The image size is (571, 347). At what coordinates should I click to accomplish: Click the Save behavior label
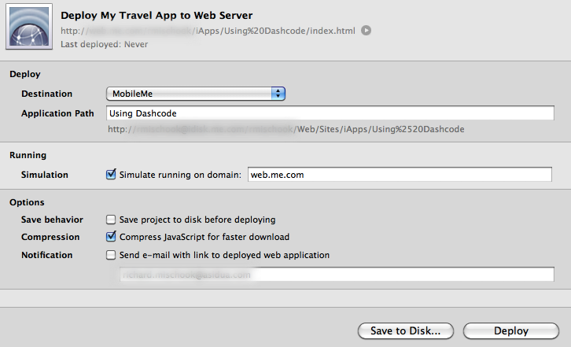tap(52, 220)
